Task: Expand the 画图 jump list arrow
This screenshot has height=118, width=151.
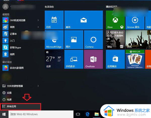Action: coord(38,27)
